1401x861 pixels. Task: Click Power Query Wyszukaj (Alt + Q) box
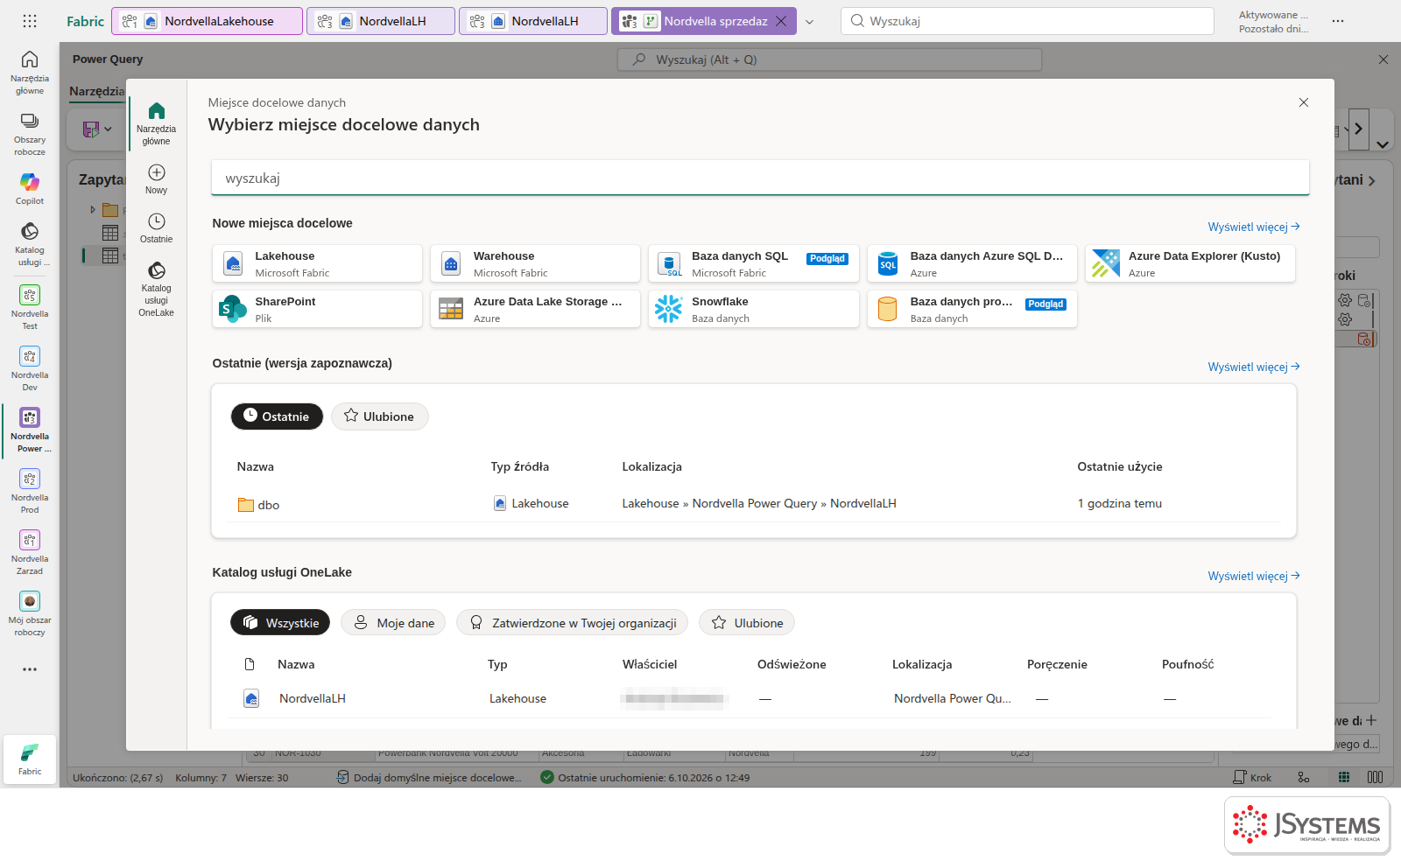829,59
